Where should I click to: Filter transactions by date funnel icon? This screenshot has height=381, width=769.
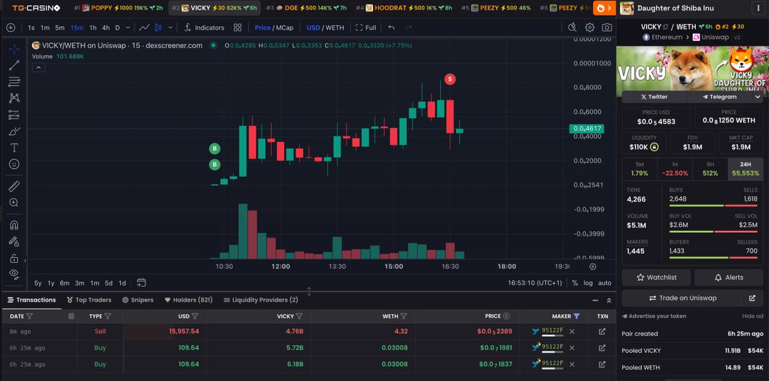point(29,316)
